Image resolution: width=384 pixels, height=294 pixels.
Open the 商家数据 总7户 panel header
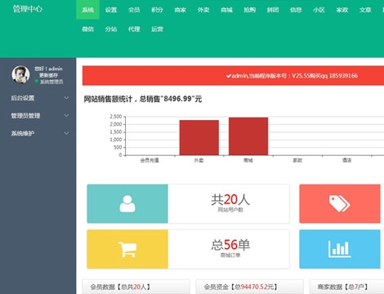tap(346, 287)
